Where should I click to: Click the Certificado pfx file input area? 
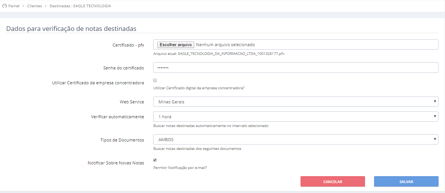pos(296,45)
